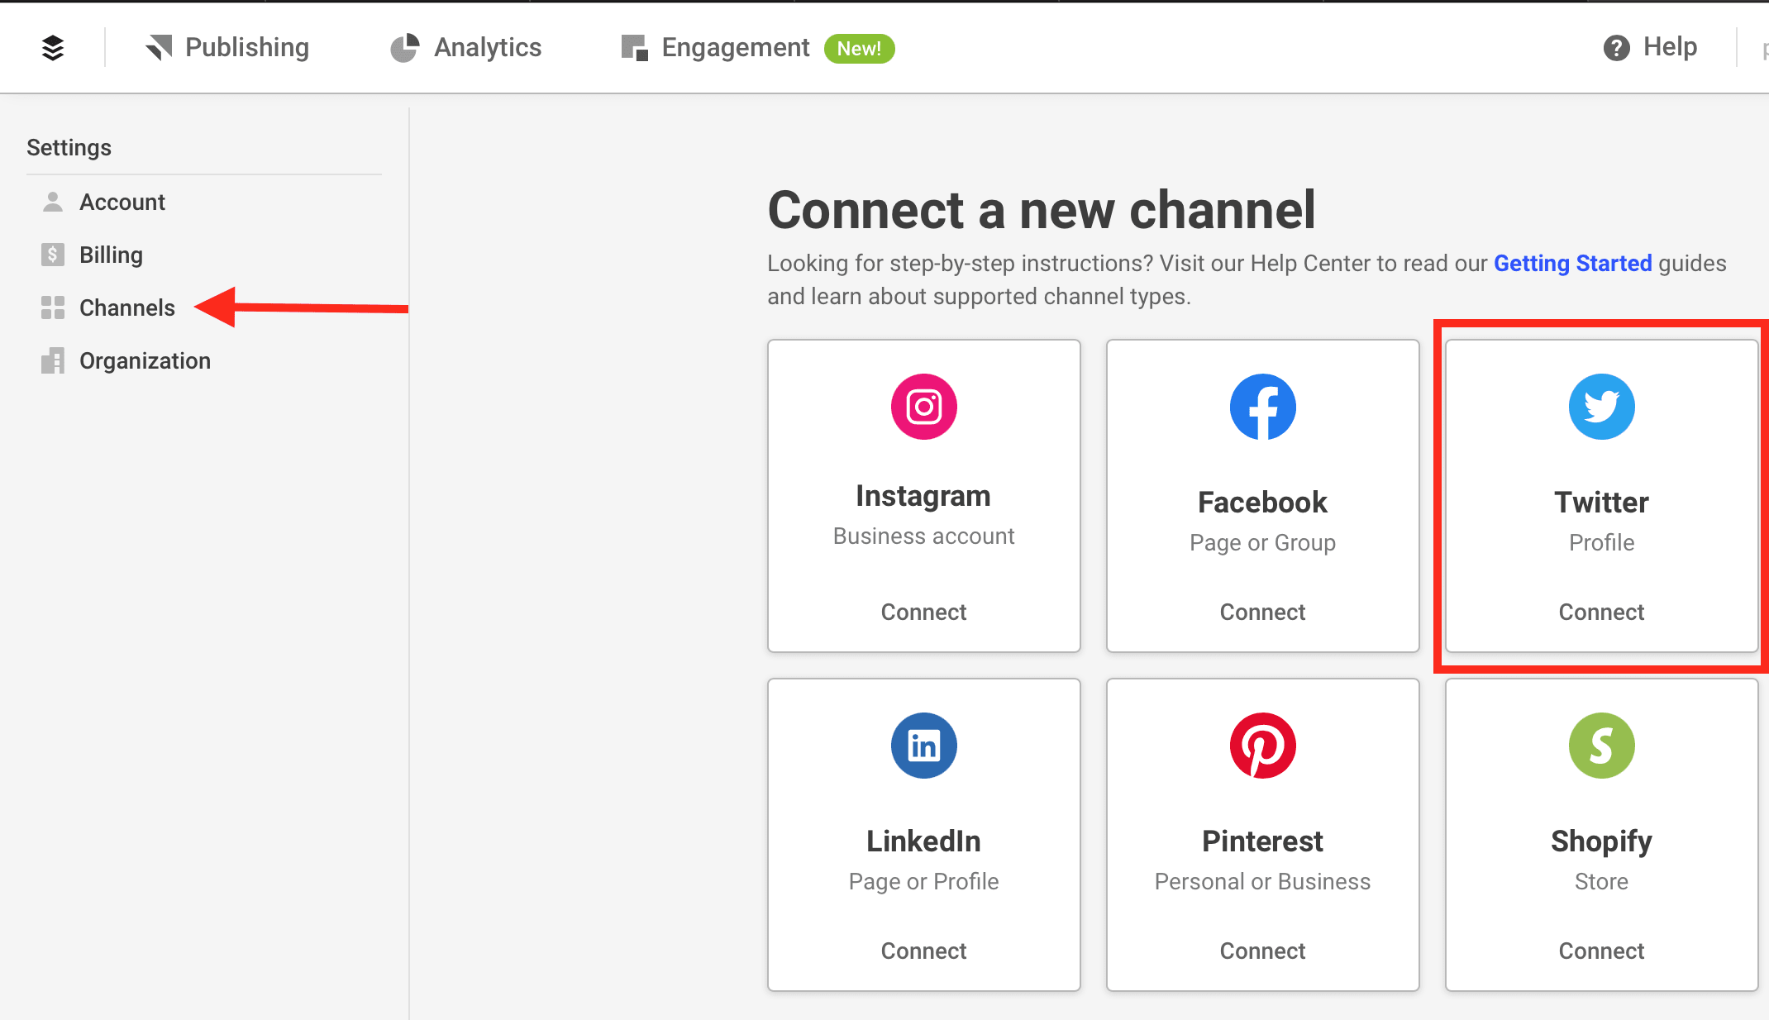The height and width of the screenshot is (1020, 1769).
Task: Connect a Shopify Store
Action: (1601, 951)
